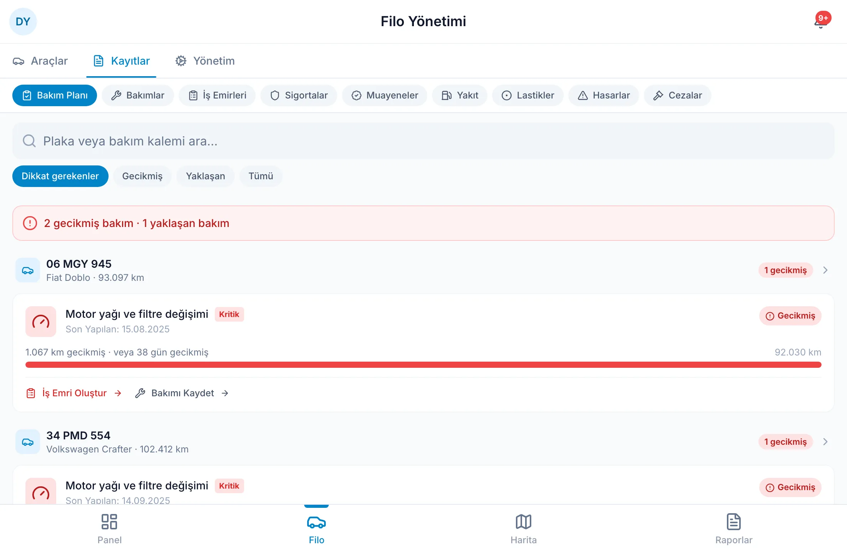Go to Harita in bottom navigation
Image resolution: width=847 pixels, height=554 pixels.
[x=524, y=529]
